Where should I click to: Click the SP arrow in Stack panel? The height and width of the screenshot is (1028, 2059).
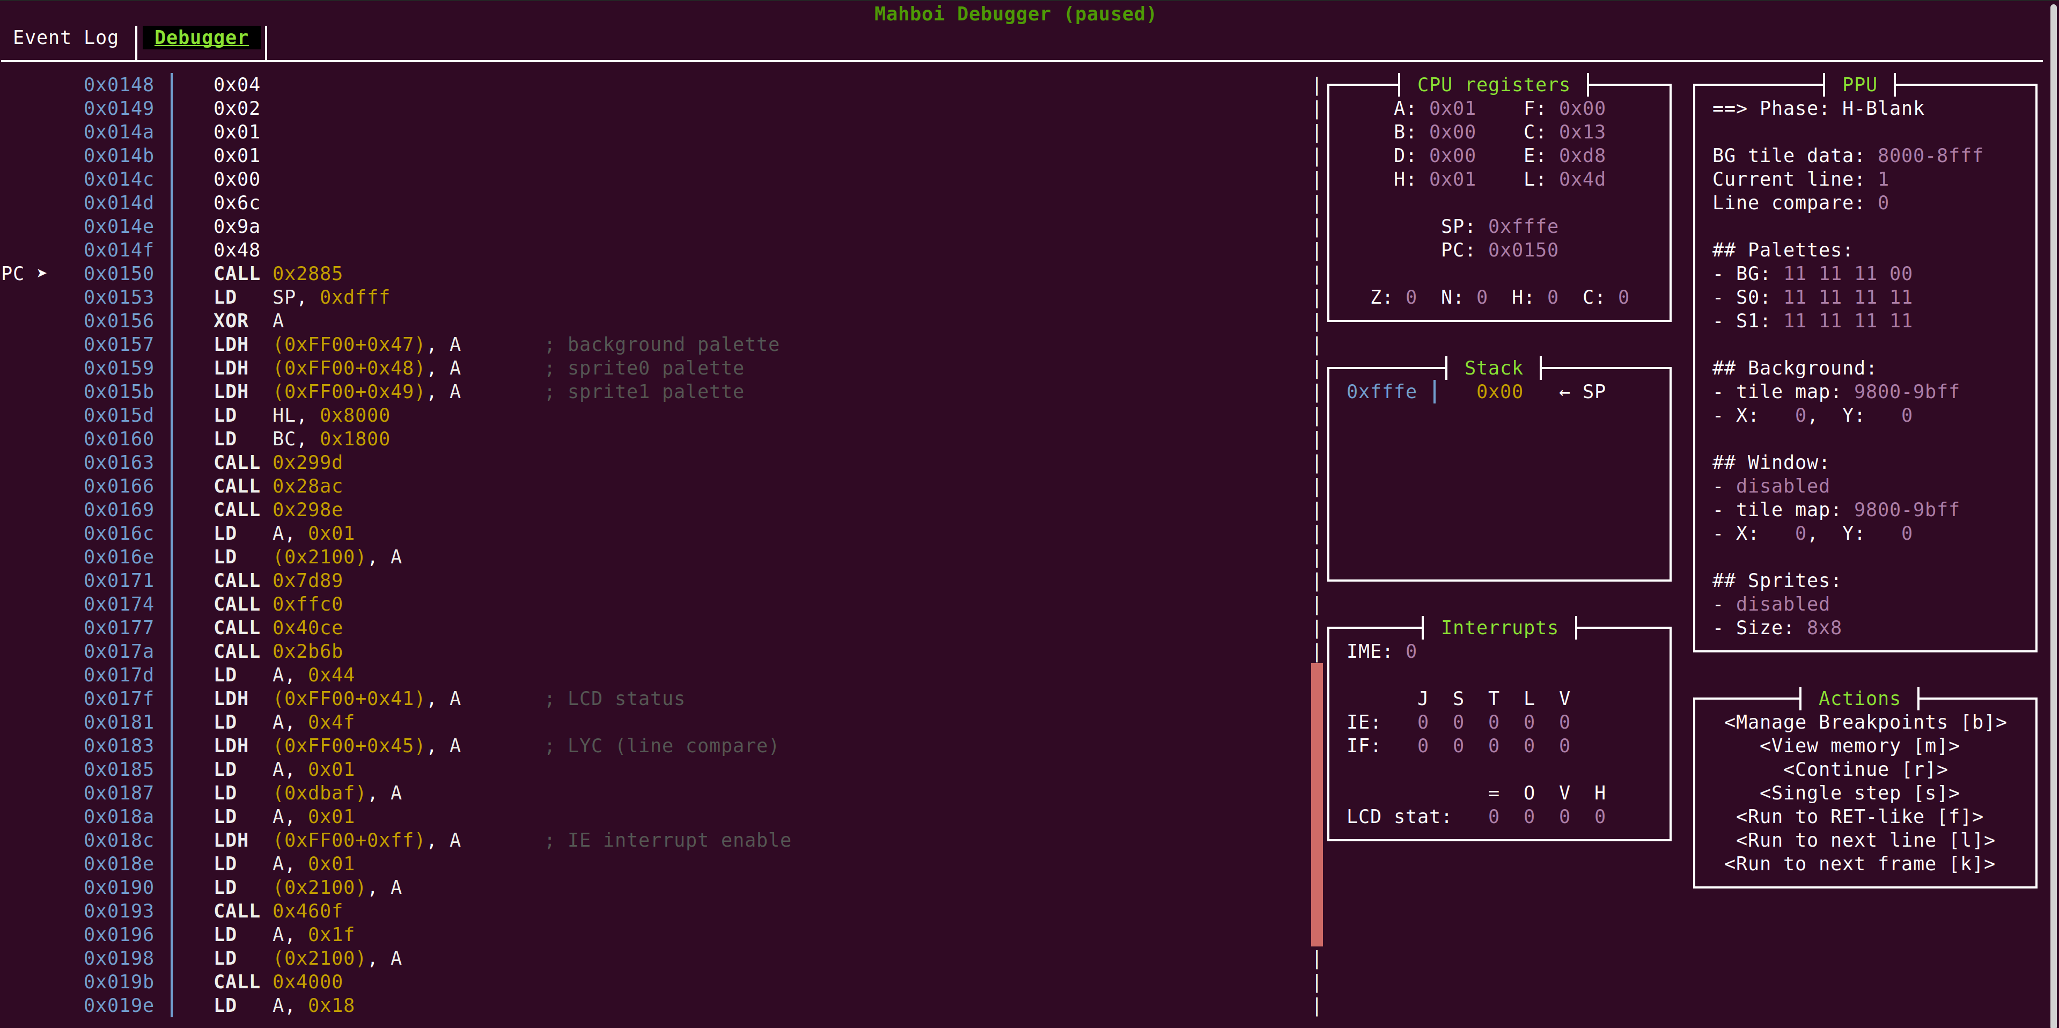point(1564,392)
